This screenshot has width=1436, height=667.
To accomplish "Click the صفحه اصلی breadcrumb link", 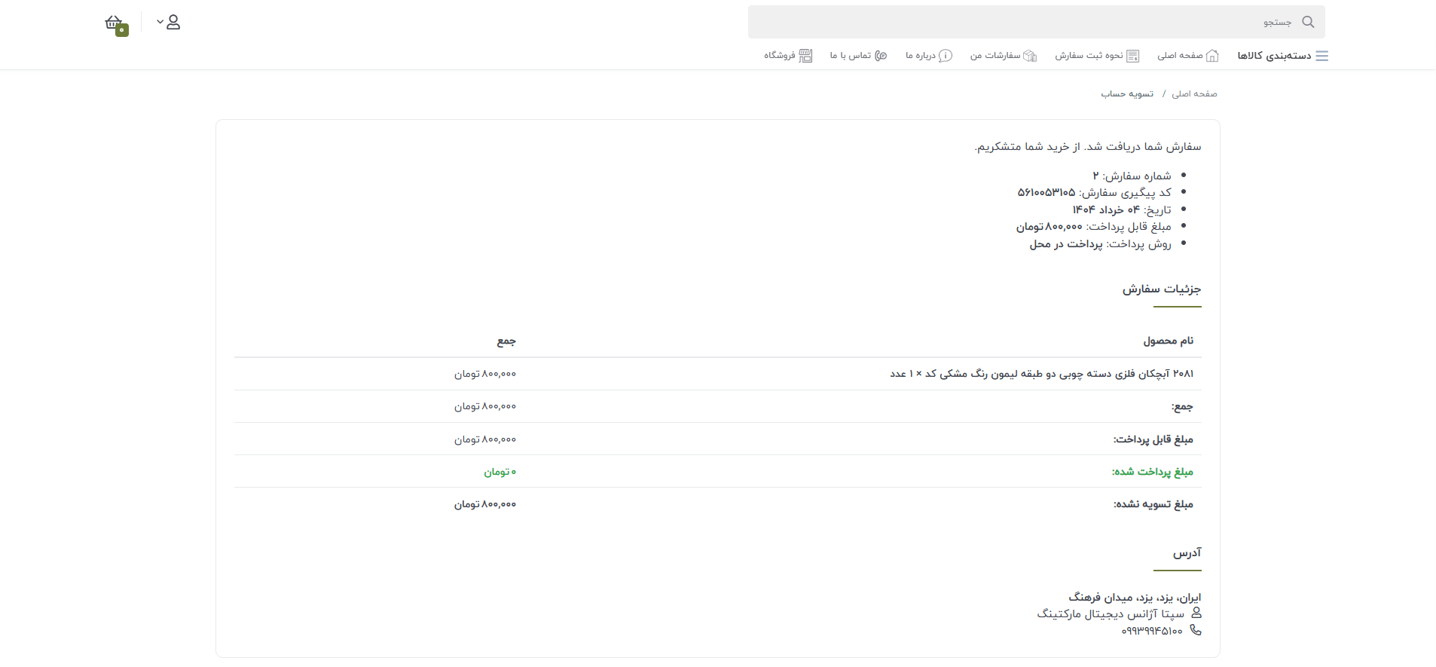I will coord(1194,94).
